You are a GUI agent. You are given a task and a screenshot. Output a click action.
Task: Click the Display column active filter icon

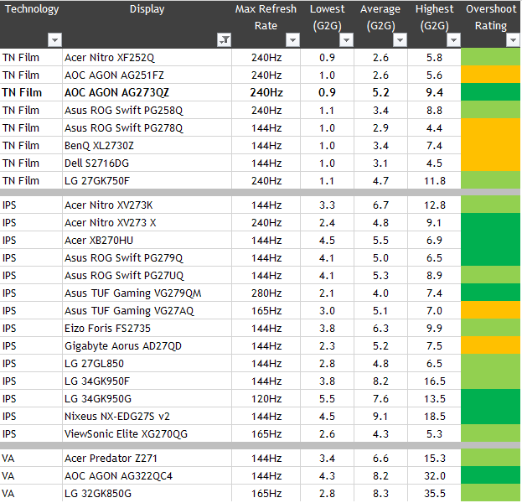tap(224, 39)
